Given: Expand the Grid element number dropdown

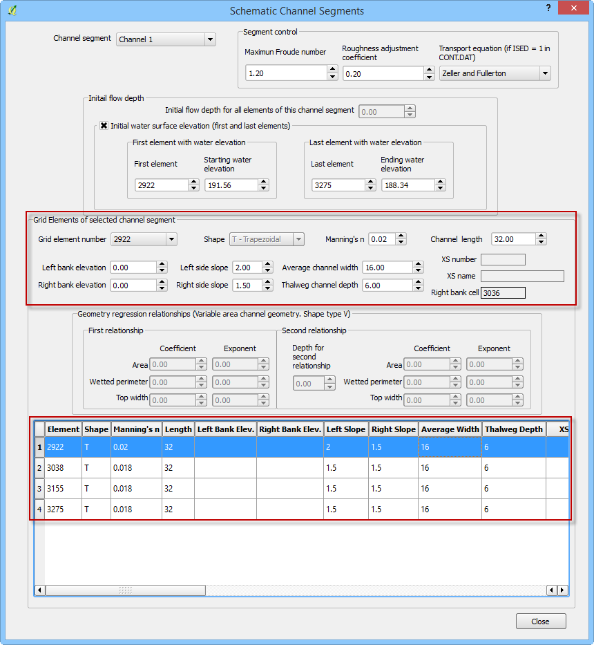Looking at the screenshot, I should 171,239.
